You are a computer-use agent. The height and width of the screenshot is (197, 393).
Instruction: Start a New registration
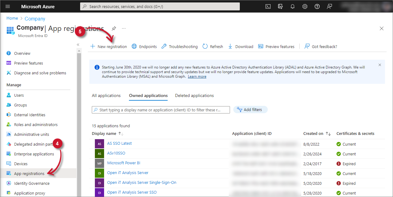coord(108,46)
